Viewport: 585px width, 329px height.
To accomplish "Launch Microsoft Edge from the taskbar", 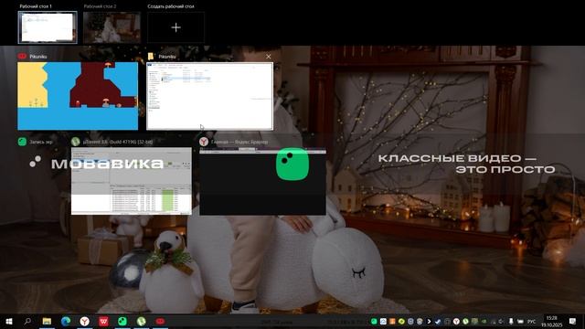I will (66, 321).
